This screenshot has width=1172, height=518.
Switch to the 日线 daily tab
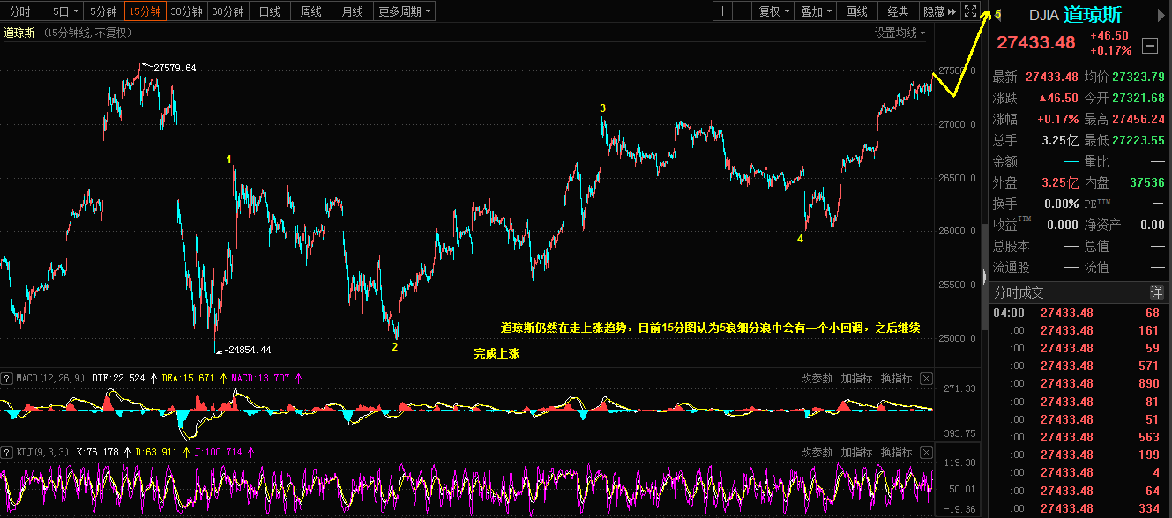coord(270,11)
